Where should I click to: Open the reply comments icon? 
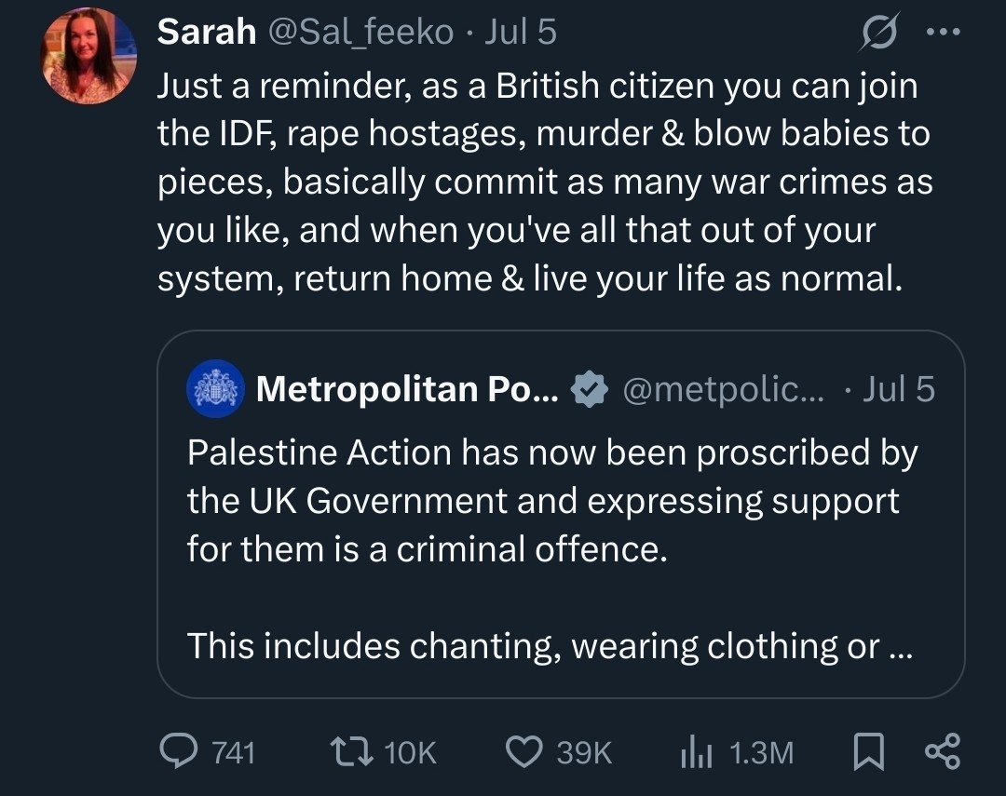[179, 751]
